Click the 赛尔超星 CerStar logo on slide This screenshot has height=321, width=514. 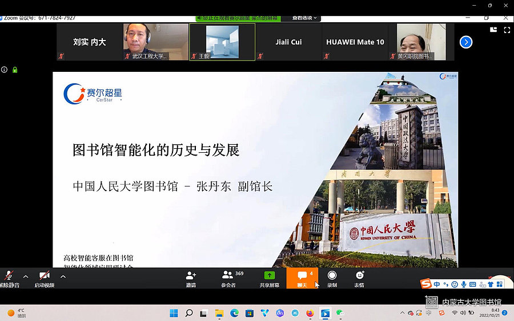(x=93, y=94)
